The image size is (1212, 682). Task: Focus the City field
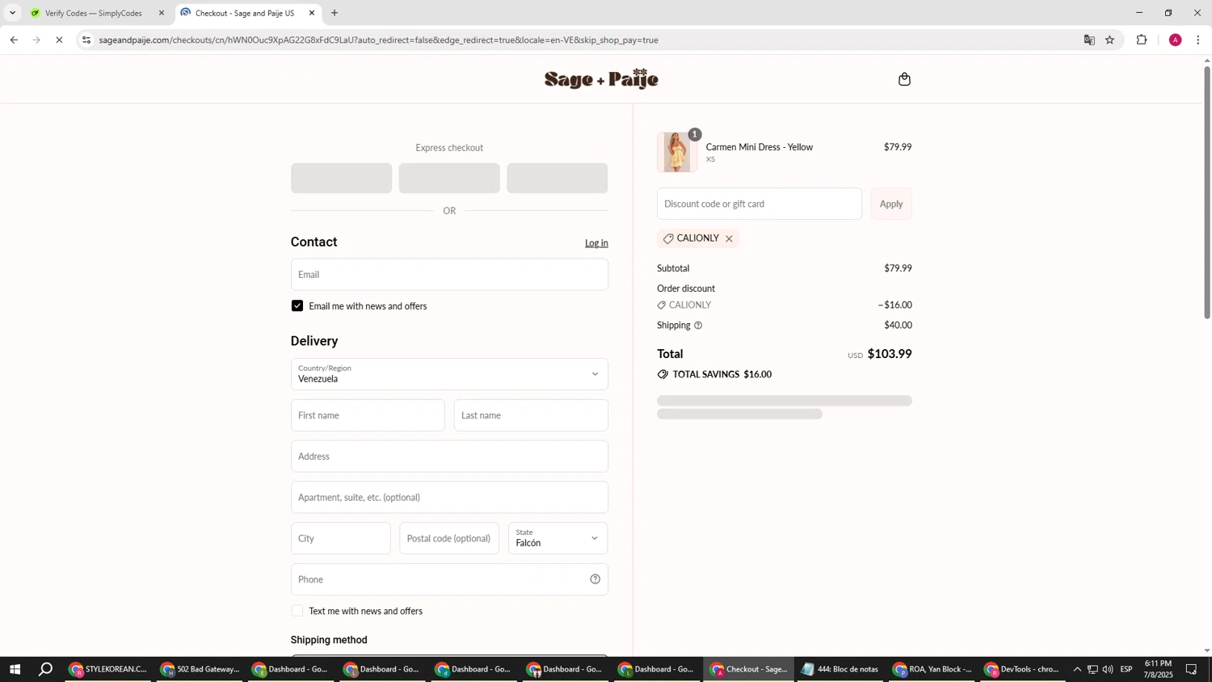pos(340,538)
